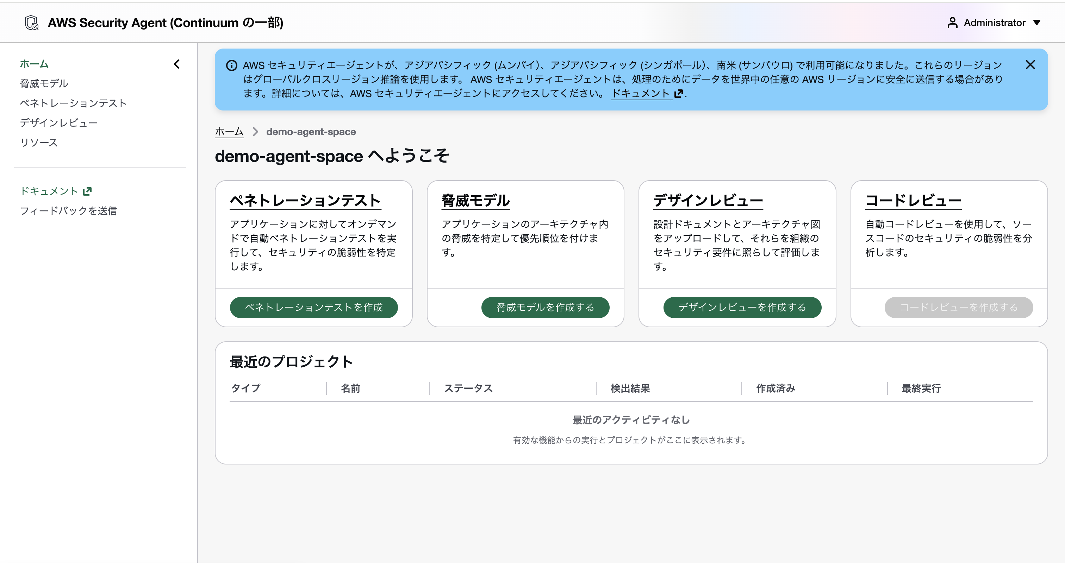This screenshot has width=1065, height=563.
Task: Click the ホーム breadcrumb link
Action: (229, 132)
